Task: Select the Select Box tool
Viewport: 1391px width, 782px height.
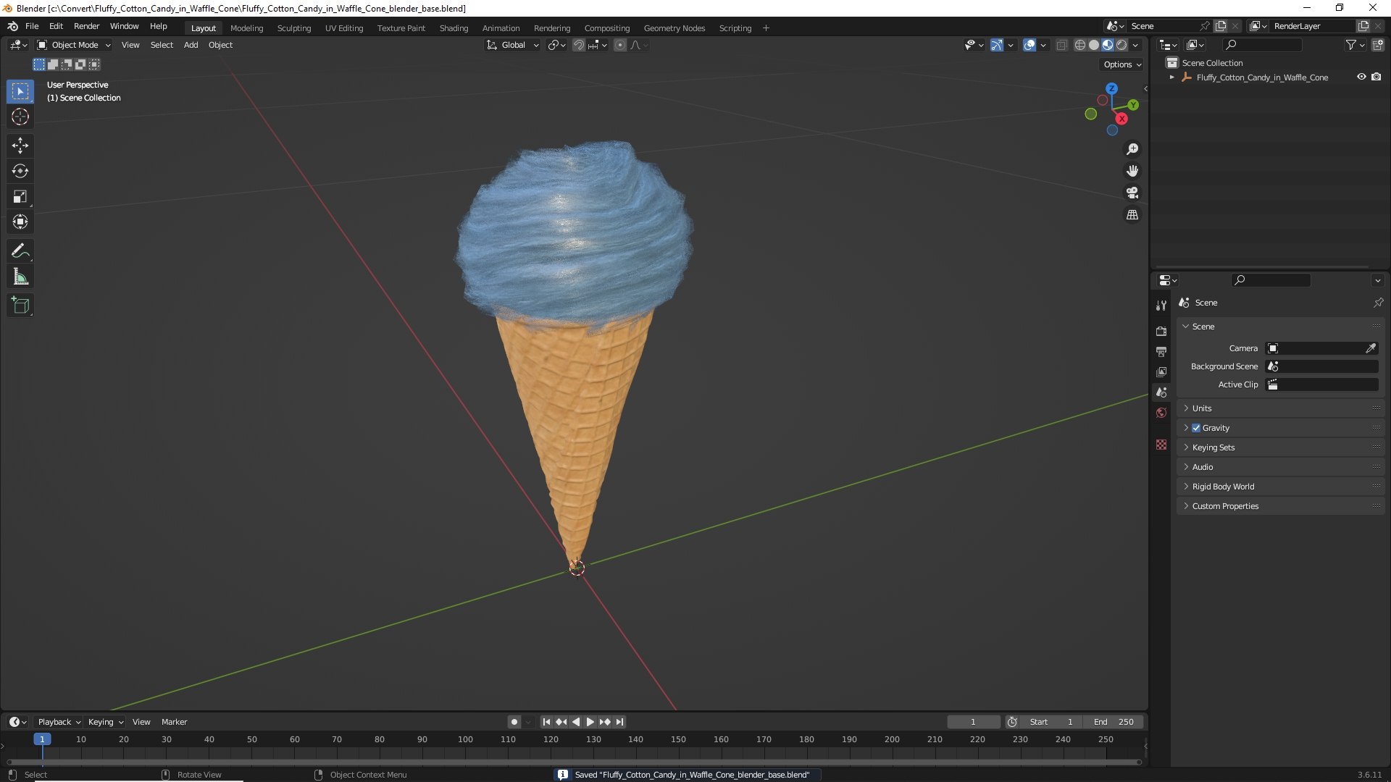Action: pos(20,91)
